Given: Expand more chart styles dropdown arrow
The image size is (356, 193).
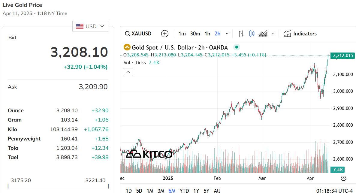Looking at the screenshot, I should click(273, 34).
